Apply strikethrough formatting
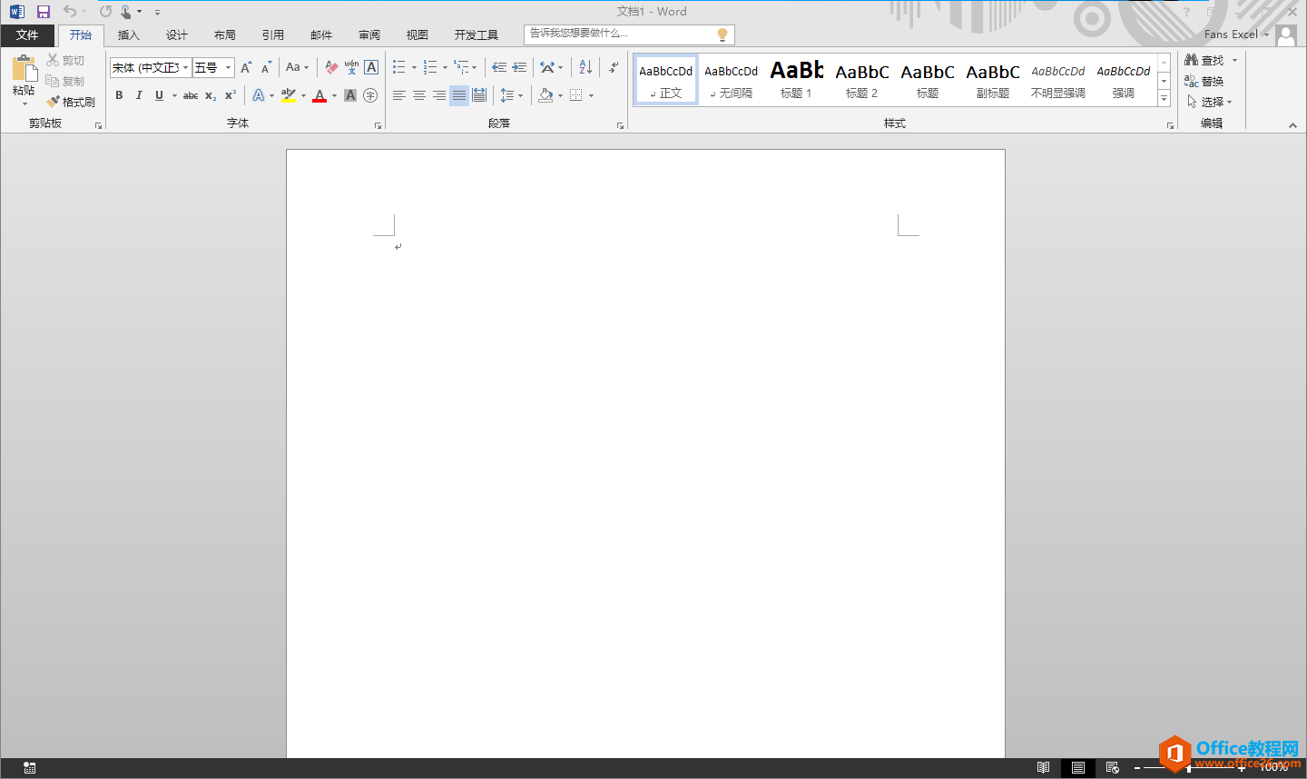Image resolution: width=1307 pixels, height=779 pixels. [191, 95]
